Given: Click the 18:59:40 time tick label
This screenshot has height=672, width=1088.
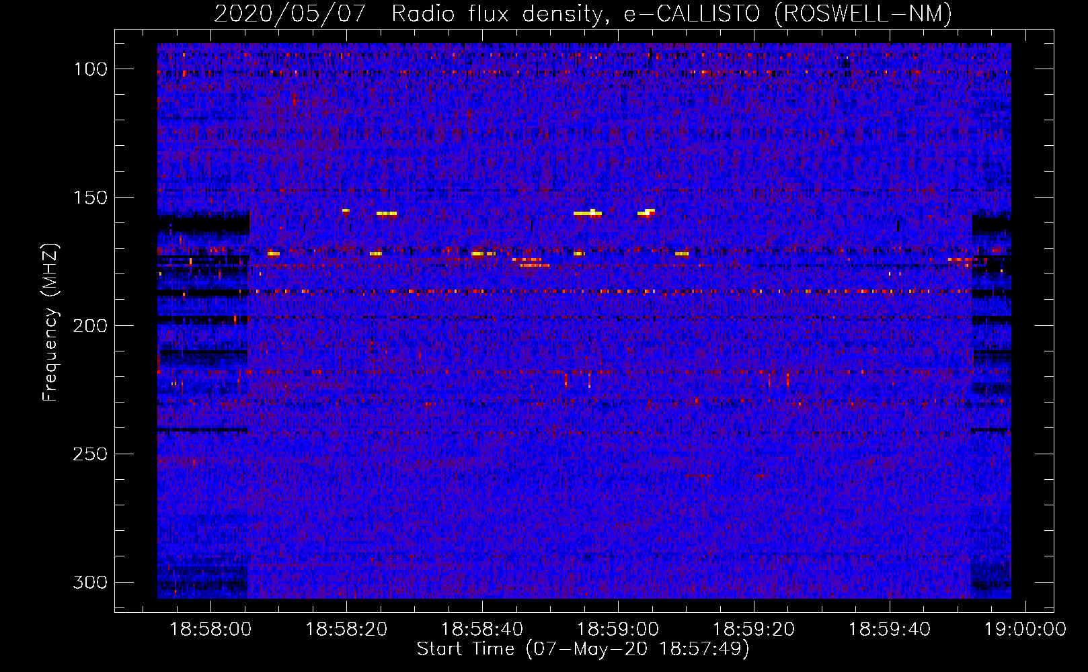Looking at the screenshot, I should [890, 630].
